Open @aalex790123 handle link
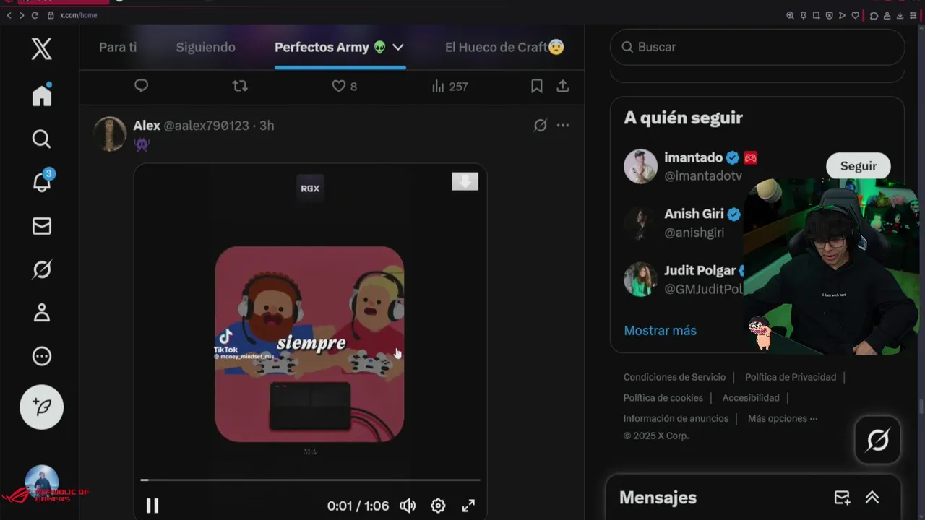 pos(206,126)
